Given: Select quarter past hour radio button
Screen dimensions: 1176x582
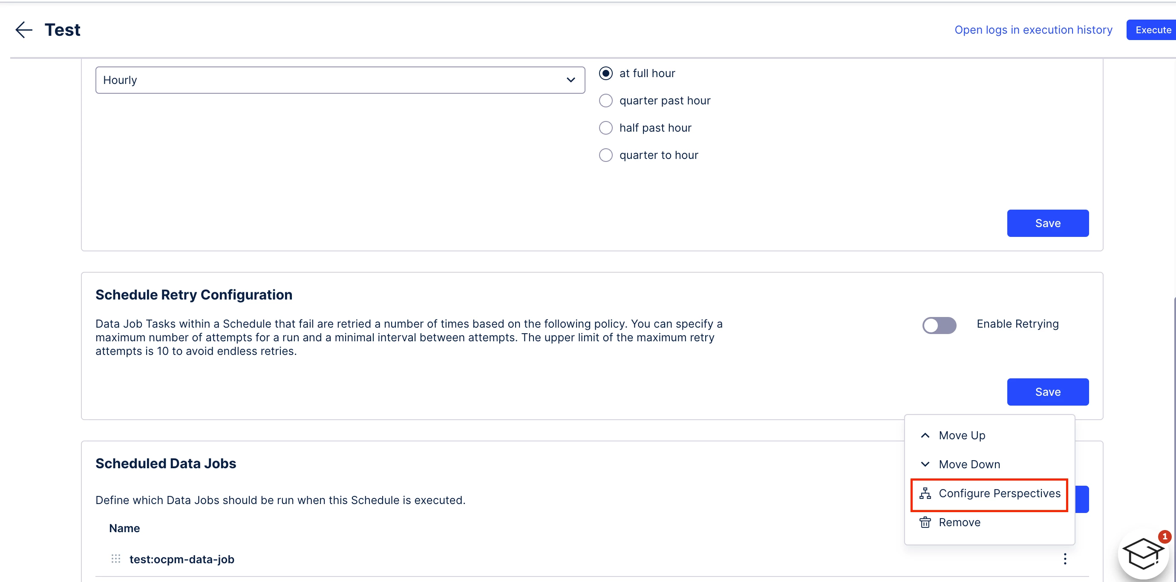Looking at the screenshot, I should click(605, 101).
